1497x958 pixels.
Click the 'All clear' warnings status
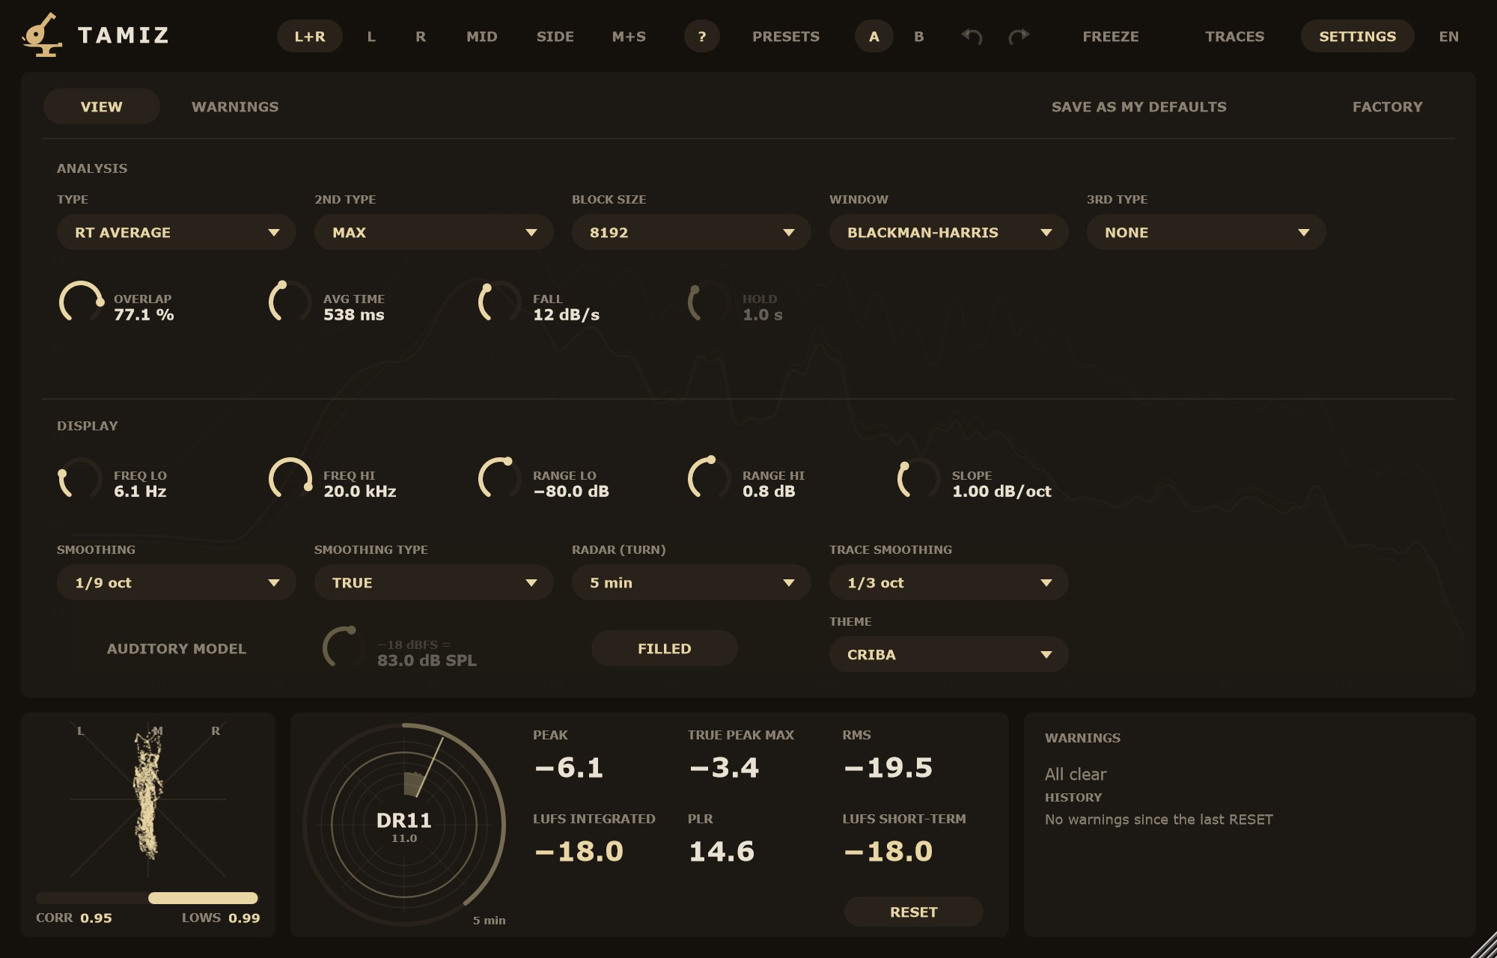[x=1076, y=774]
